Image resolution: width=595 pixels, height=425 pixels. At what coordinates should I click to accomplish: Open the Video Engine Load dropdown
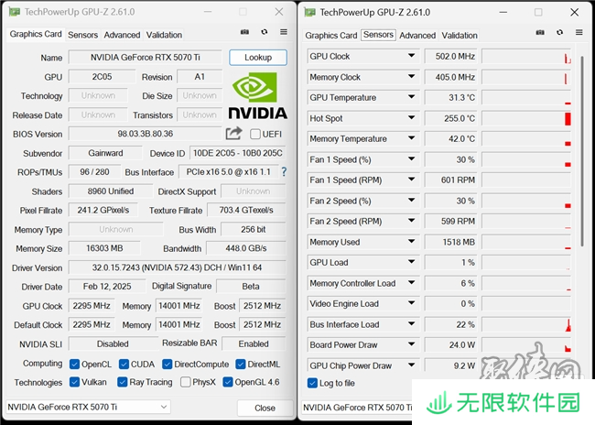click(411, 303)
